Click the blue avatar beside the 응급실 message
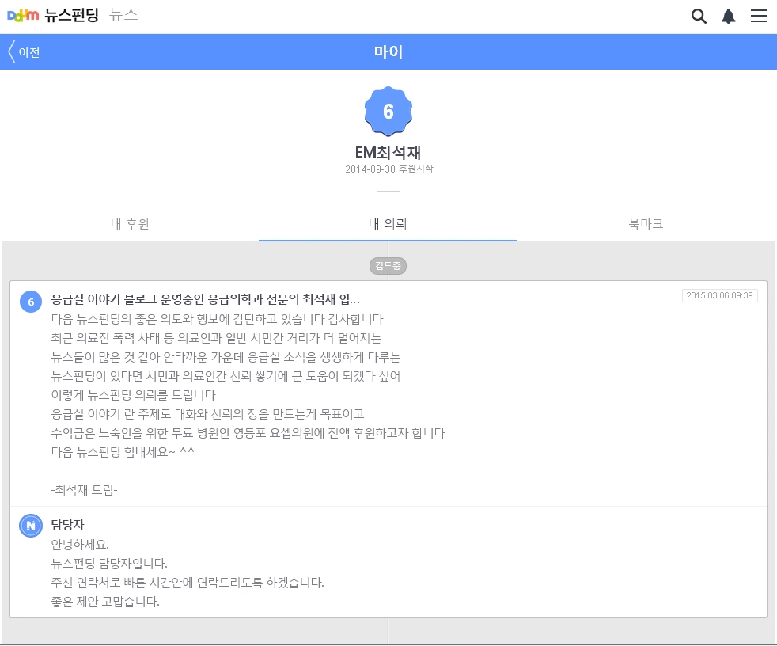 click(30, 302)
